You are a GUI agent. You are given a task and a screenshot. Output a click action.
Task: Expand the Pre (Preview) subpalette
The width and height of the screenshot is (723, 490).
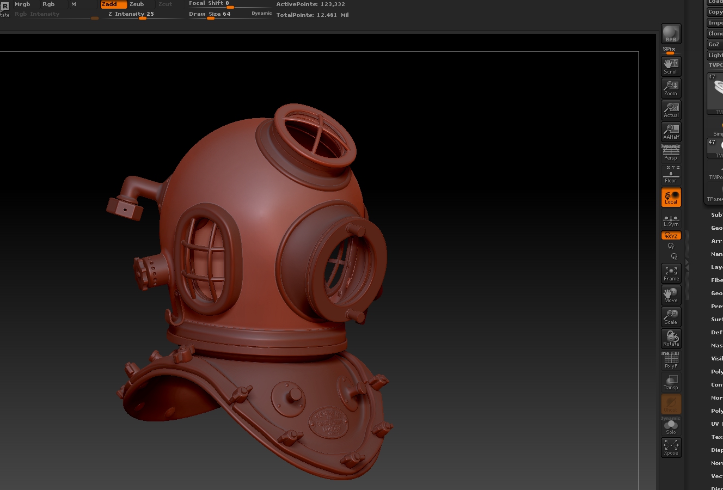pos(716,306)
